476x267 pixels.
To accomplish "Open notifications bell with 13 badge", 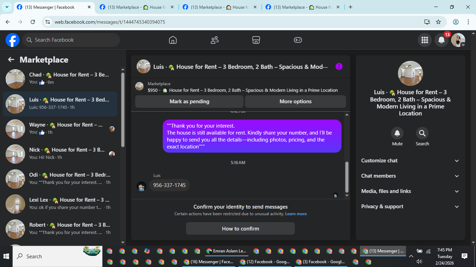I will [x=442, y=40].
